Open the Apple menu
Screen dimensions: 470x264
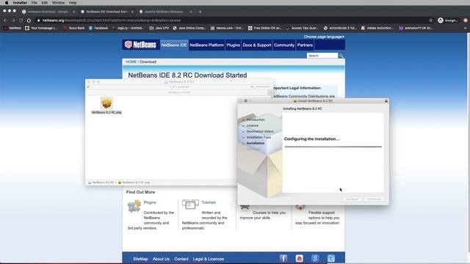coord(7,3)
